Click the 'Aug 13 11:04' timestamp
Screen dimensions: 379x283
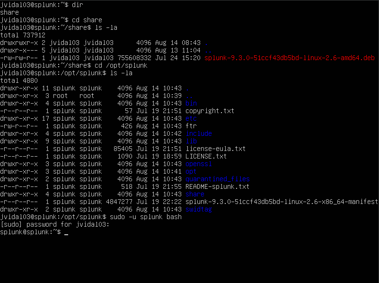click(178, 51)
